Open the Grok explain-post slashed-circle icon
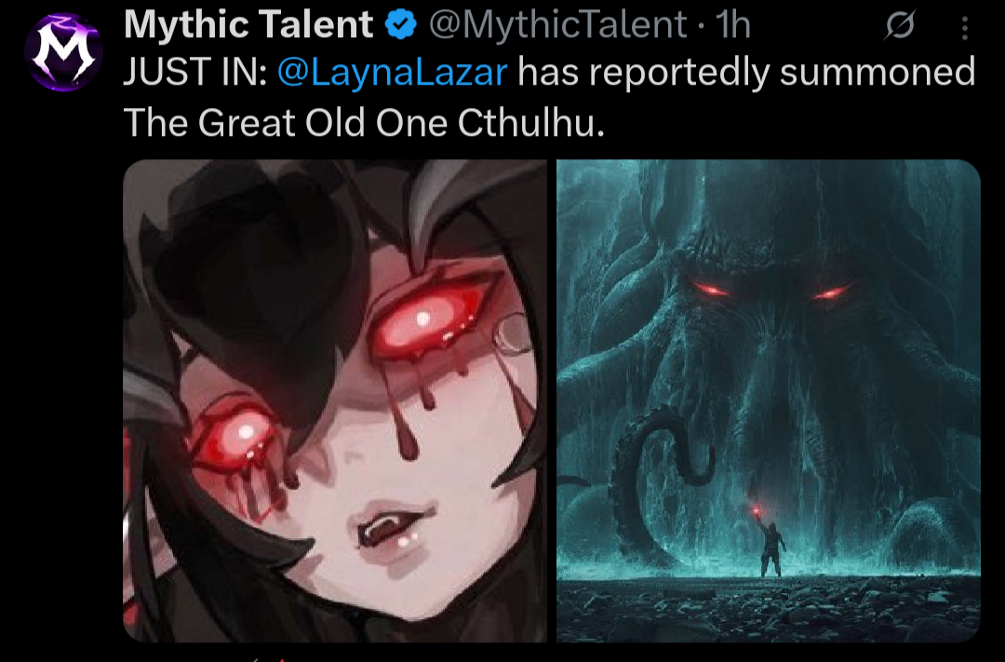The image size is (1005, 662). pos(900,25)
